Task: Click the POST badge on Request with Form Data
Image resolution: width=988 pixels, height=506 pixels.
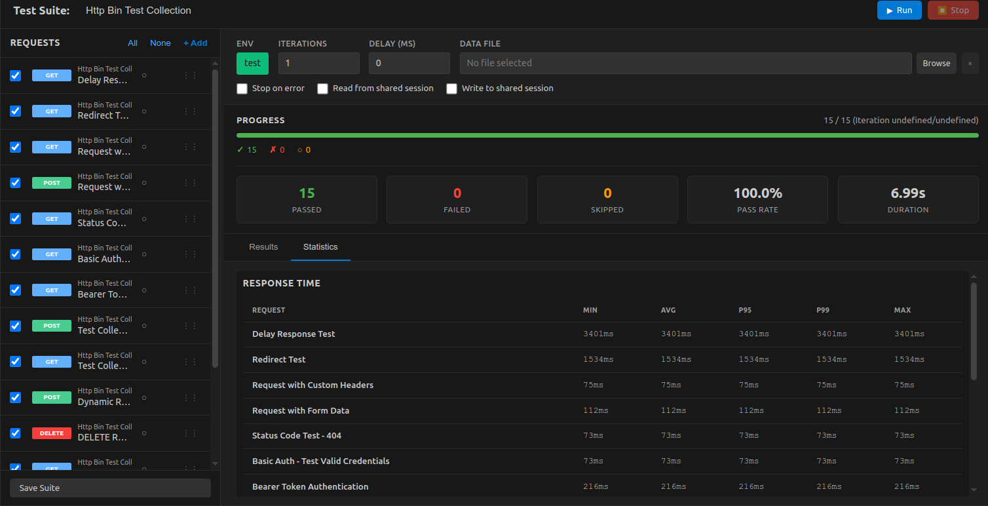Action: coord(52,182)
